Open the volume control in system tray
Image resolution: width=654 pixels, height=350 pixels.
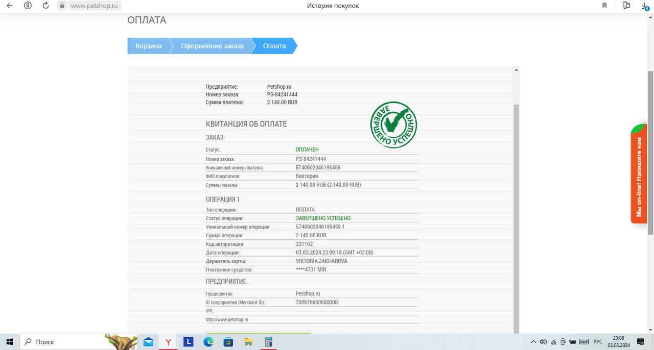(543, 341)
